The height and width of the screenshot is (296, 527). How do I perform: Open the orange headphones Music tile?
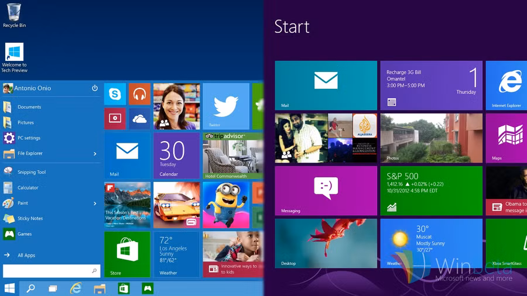(139, 94)
